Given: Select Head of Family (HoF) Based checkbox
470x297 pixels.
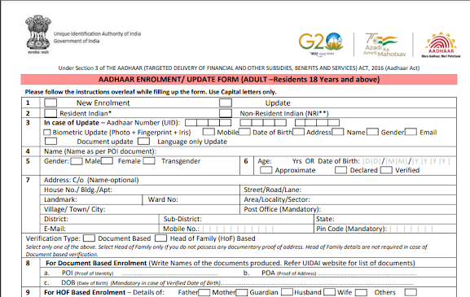Looking at the screenshot, I should [160, 238].
